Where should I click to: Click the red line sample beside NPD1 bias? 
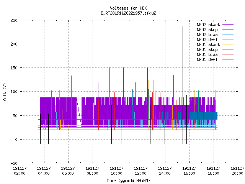(x=228, y=54)
